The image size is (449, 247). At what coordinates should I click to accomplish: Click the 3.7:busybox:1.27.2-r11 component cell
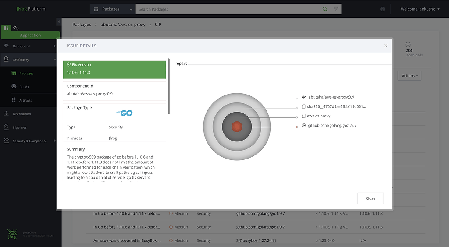(x=256, y=240)
